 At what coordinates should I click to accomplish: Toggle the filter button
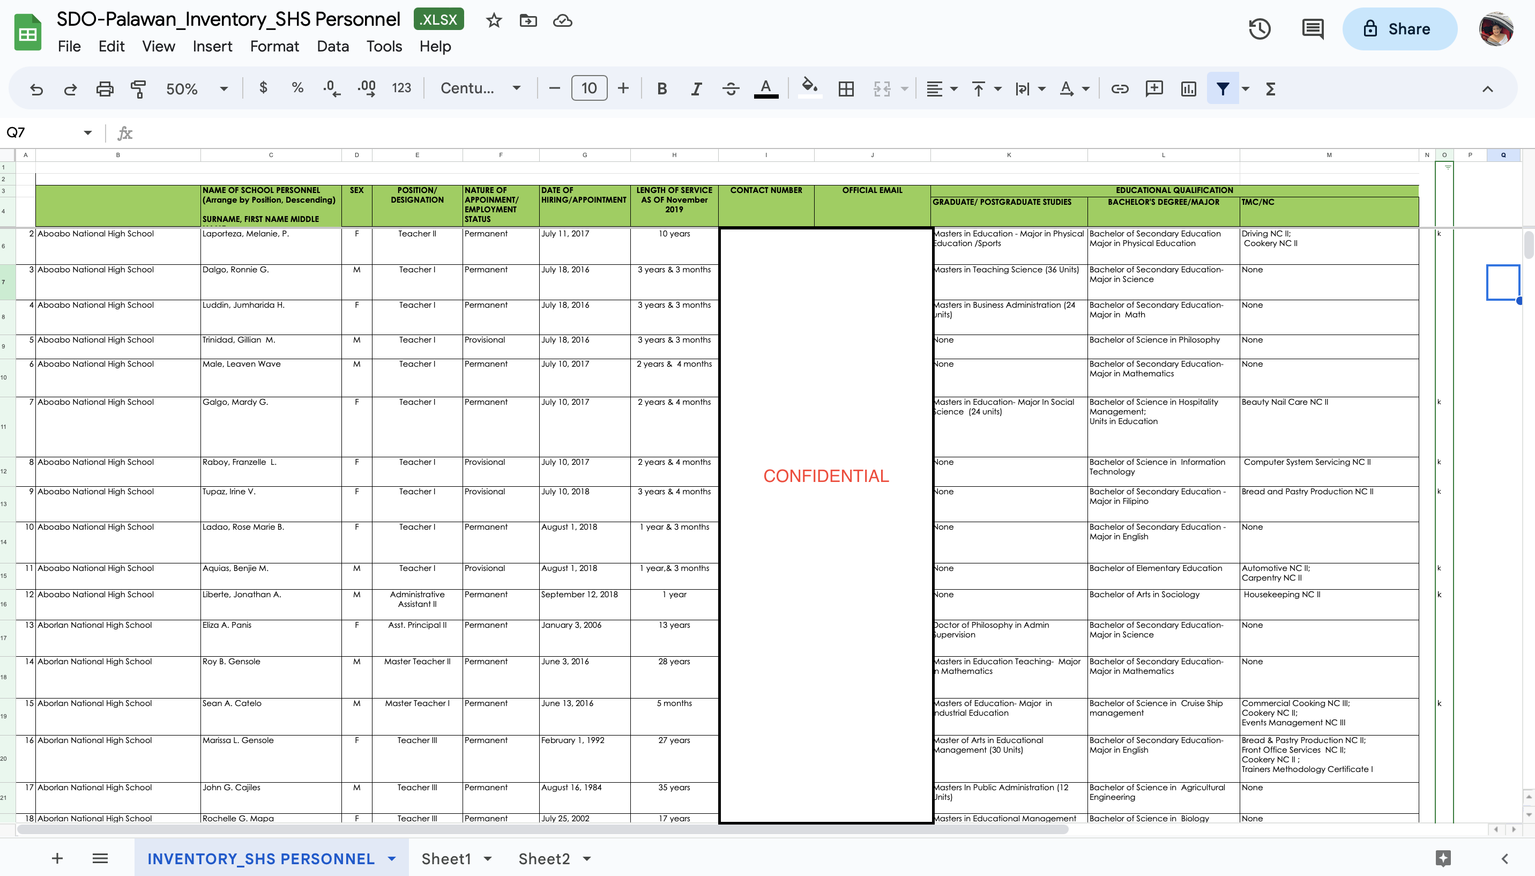(1222, 89)
